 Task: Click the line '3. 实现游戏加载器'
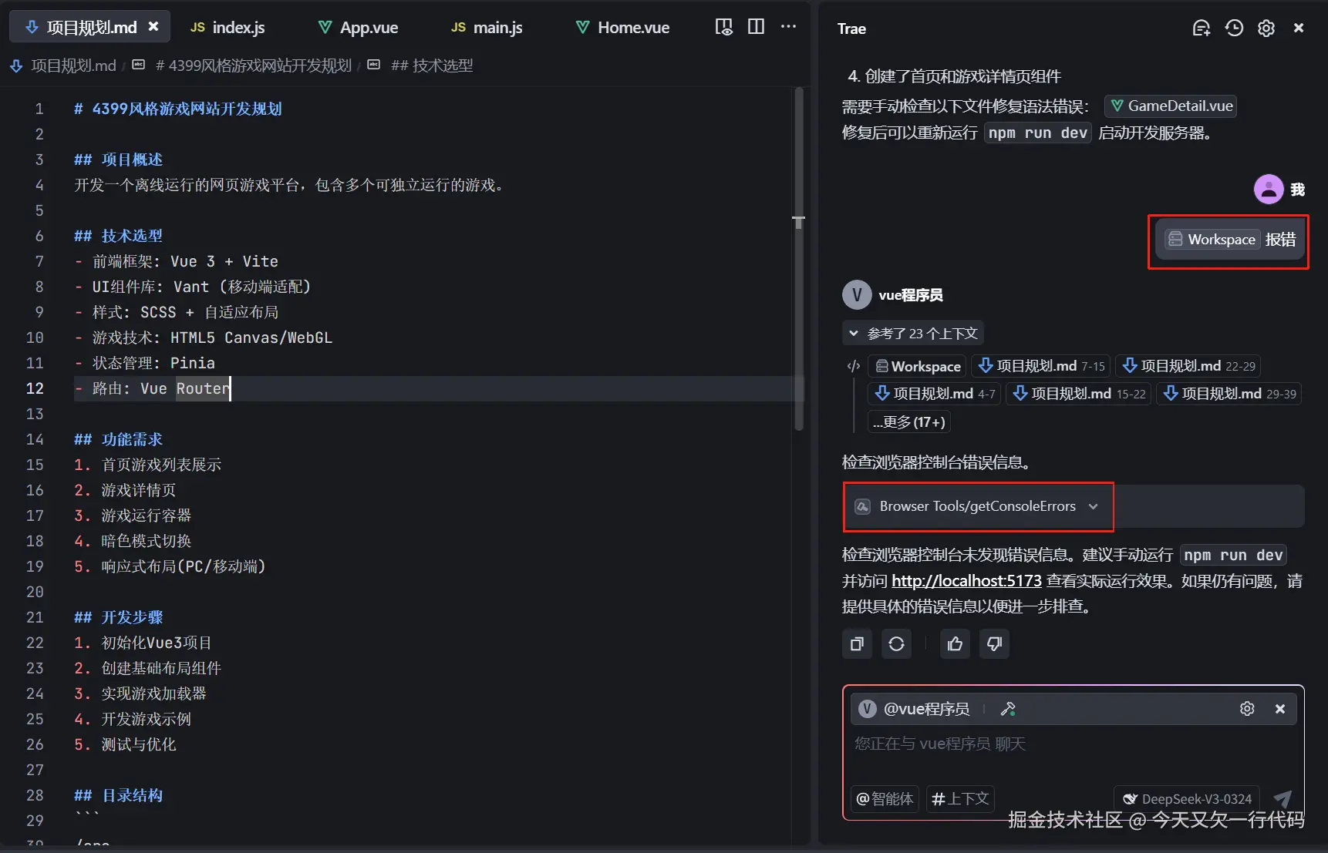[140, 693]
